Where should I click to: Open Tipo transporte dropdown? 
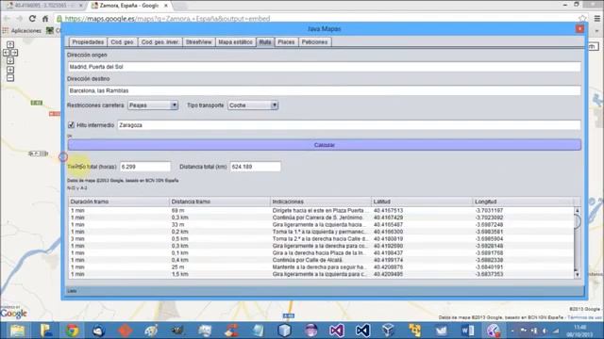[x=253, y=105]
